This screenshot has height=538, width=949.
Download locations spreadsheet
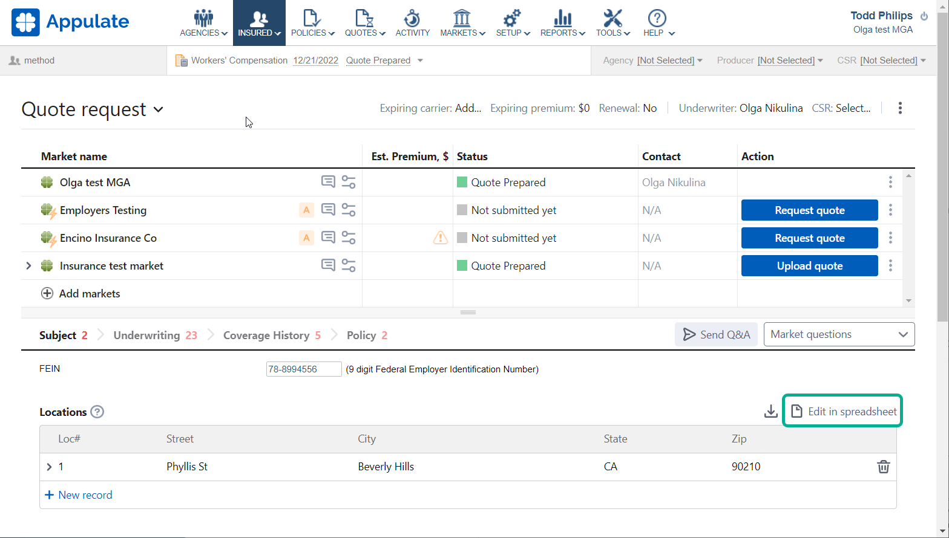[770, 412]
